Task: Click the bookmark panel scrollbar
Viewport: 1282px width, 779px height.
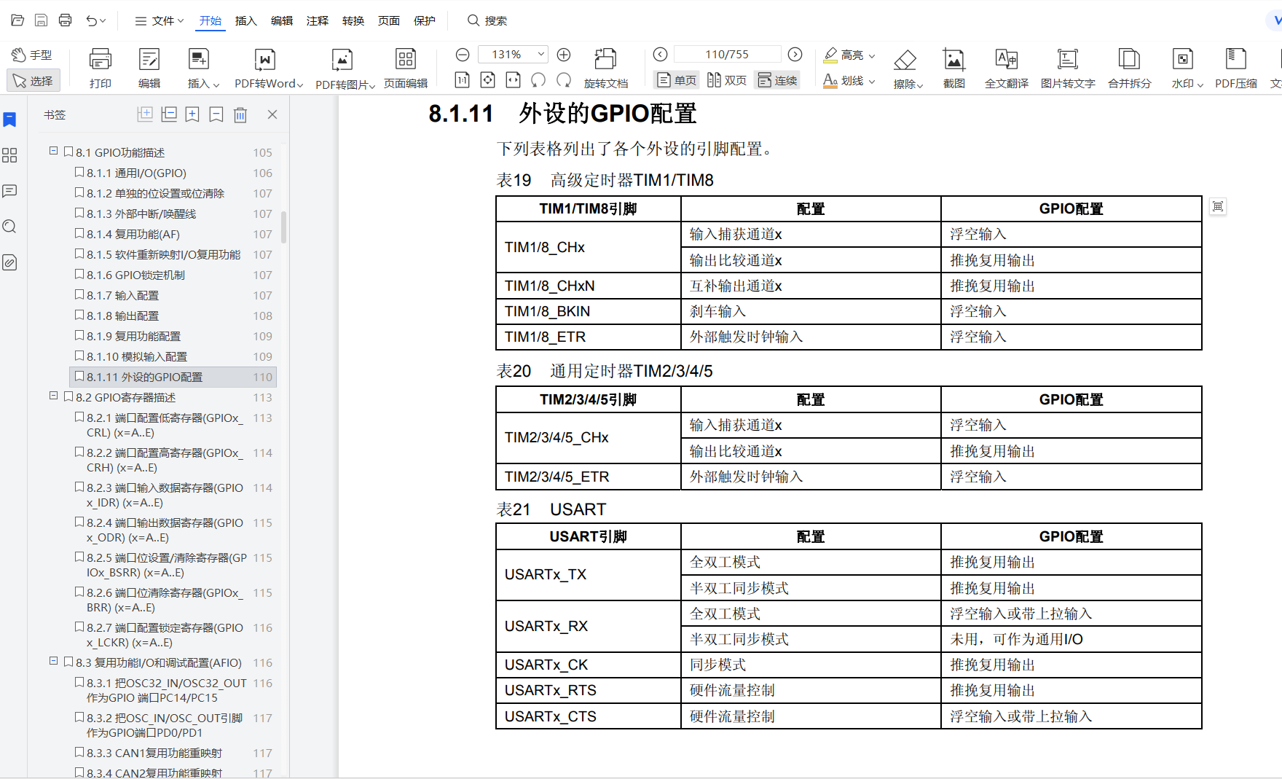Action: click(284, 227)
